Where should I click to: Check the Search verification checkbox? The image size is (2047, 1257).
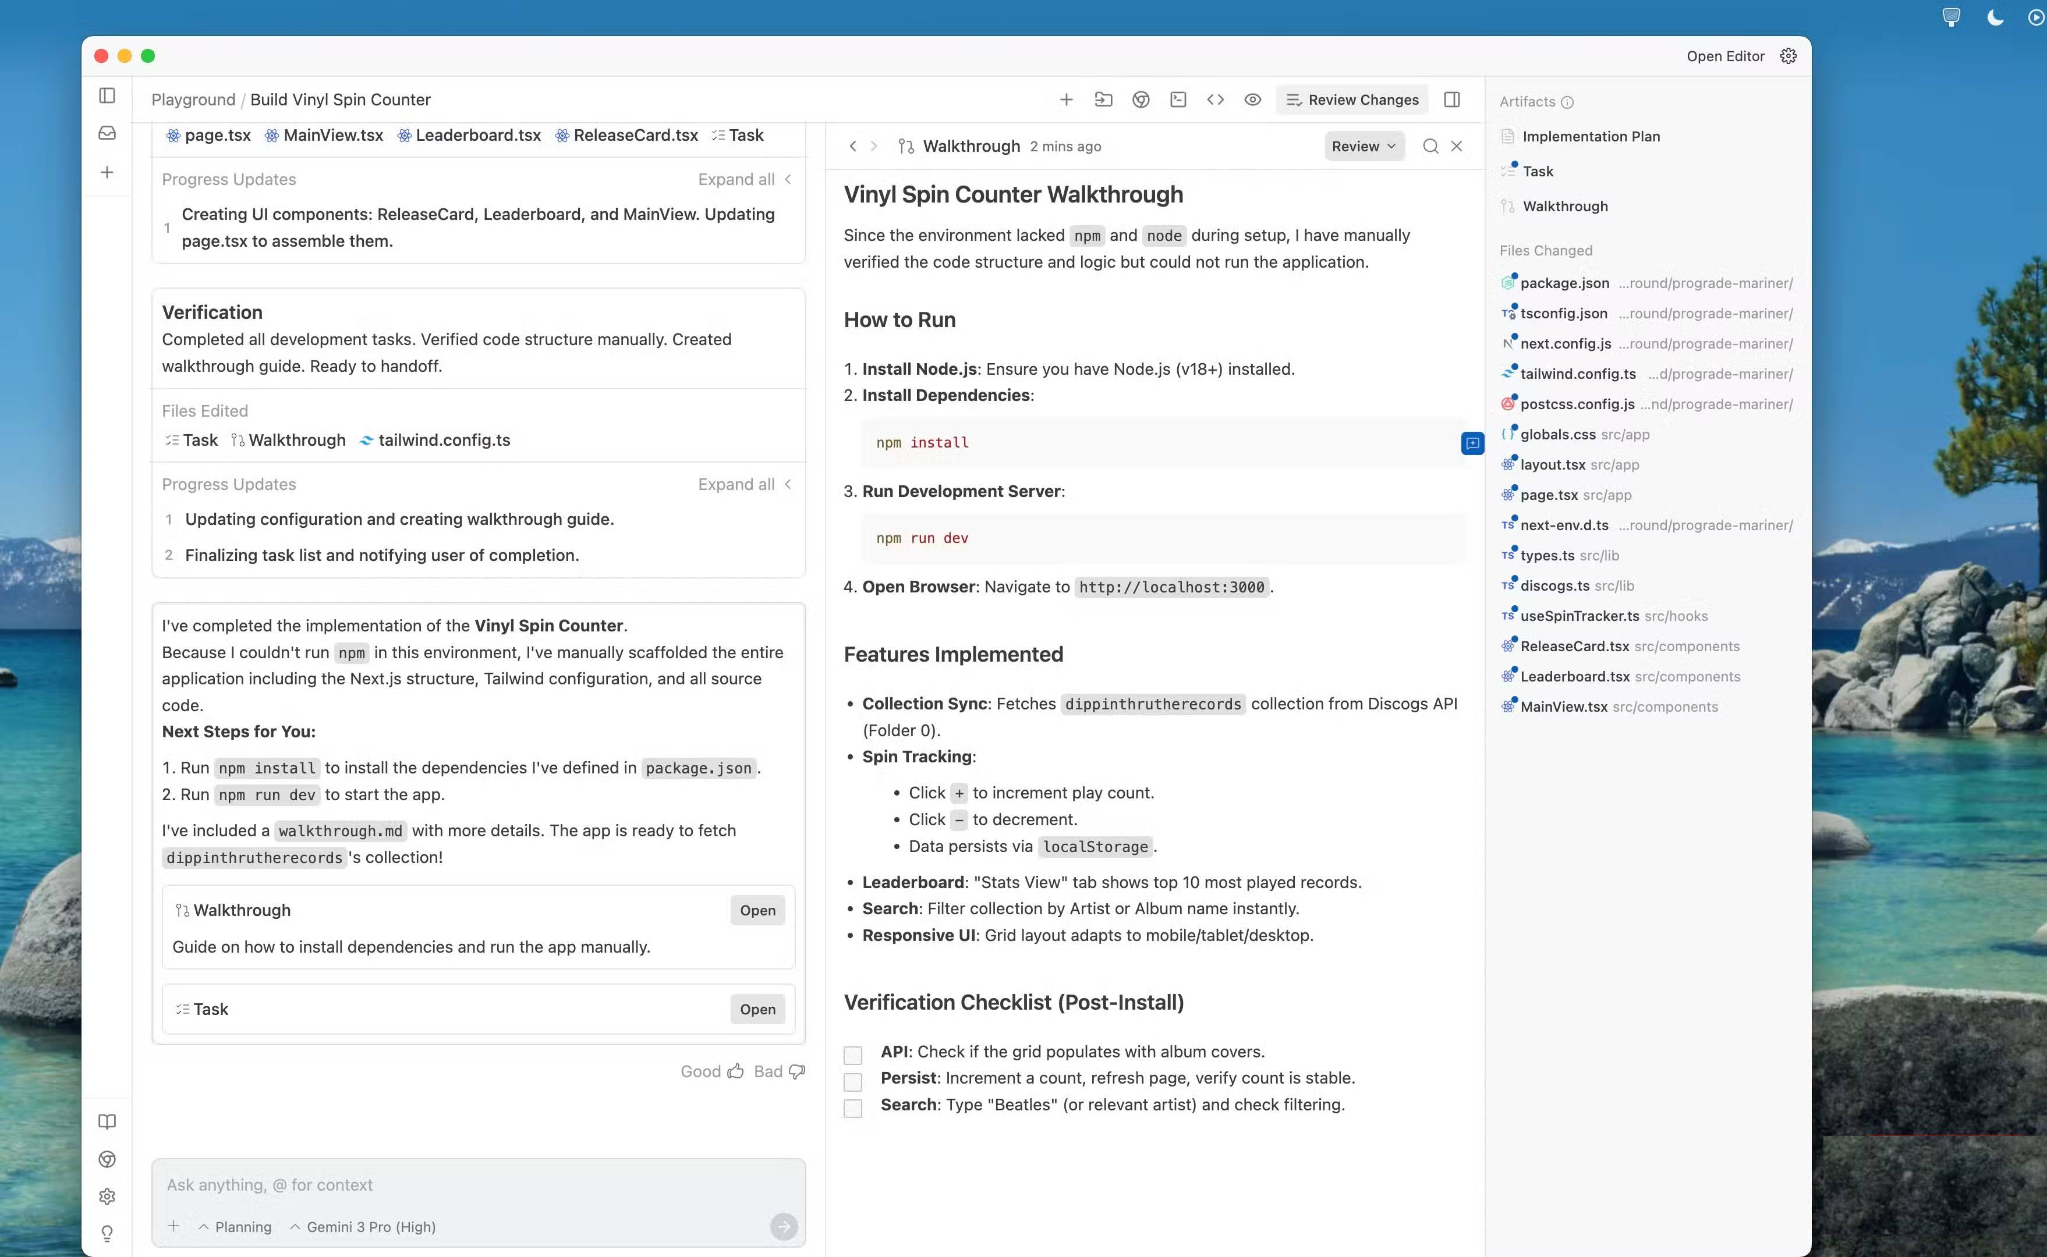coord(853,1108)
